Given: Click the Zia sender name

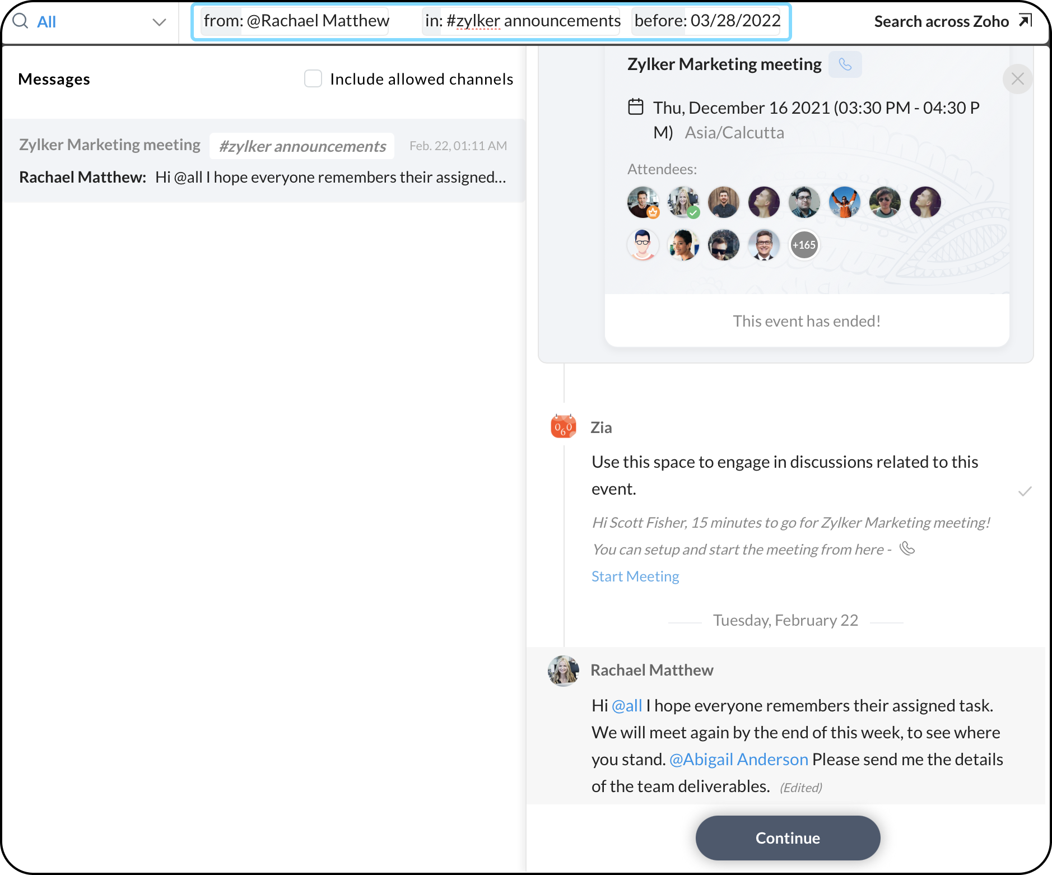Looking at the screenshot, I should pos(601,427).
